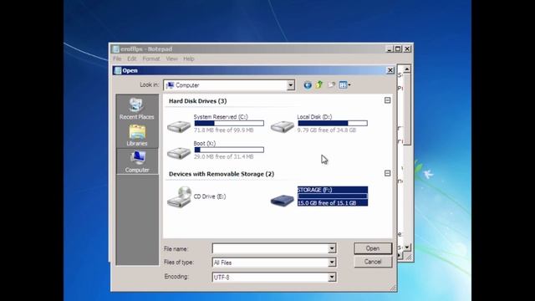Go up one folder level icon

319,85
